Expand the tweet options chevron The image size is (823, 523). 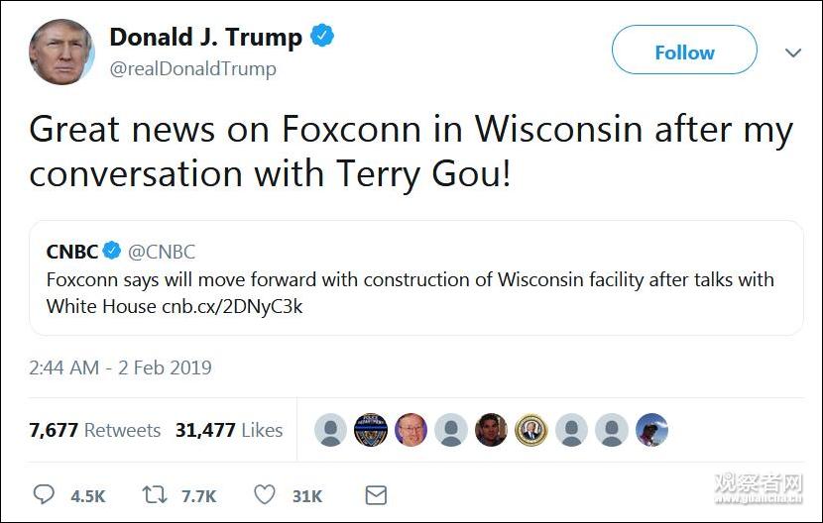(x=793, y=52)
